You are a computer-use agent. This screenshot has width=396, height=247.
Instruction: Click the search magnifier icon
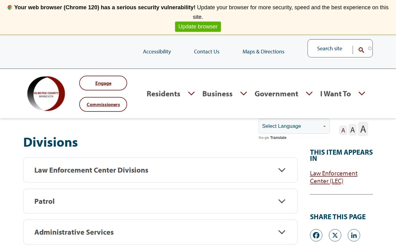click(x=361, y=50)
